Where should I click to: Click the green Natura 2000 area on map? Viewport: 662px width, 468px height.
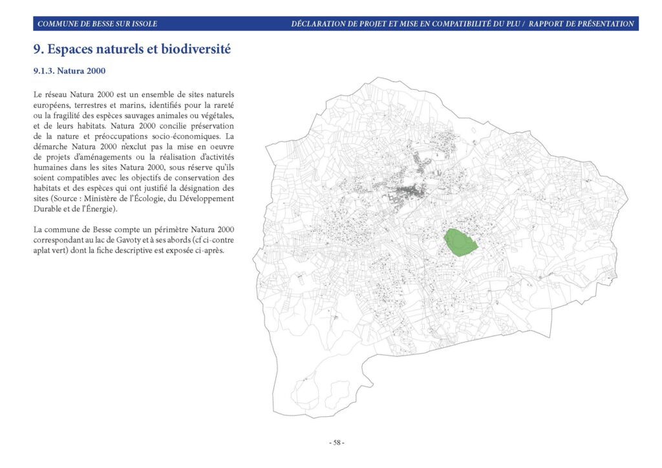pyautogui.click(x=460, y=242)
